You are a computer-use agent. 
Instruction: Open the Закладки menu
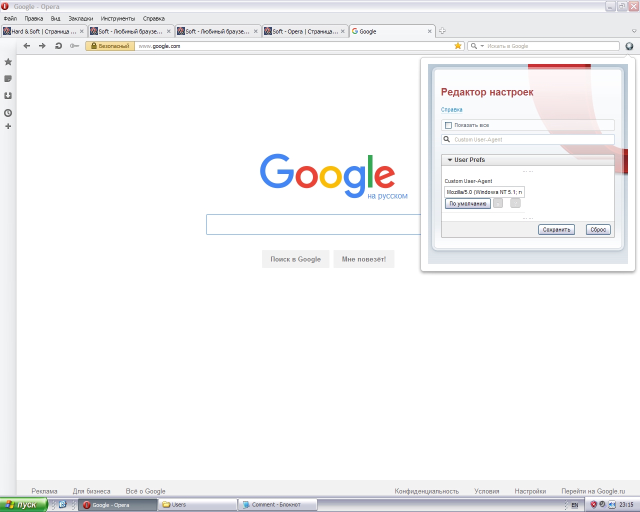(81, 18)
